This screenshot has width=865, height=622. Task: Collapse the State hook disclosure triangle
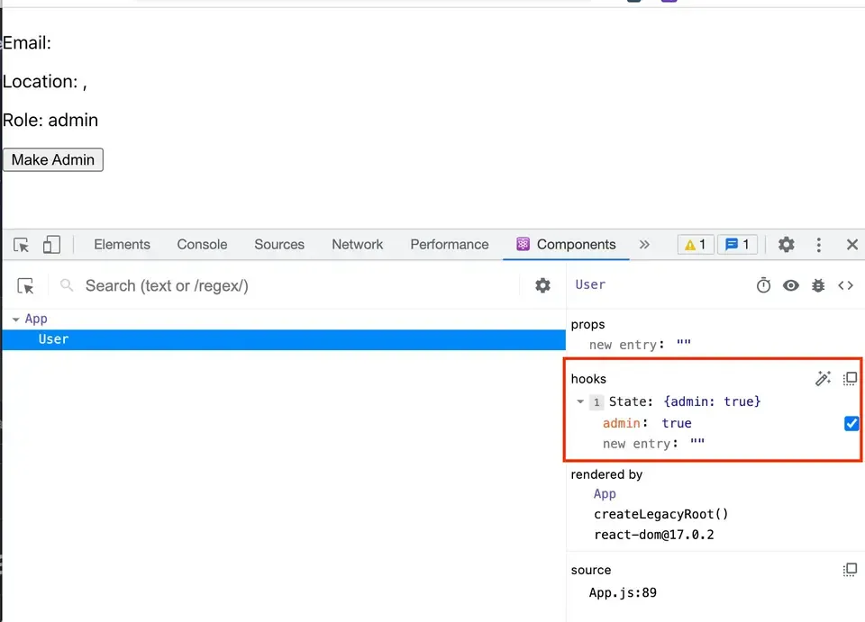pos(580,401)
